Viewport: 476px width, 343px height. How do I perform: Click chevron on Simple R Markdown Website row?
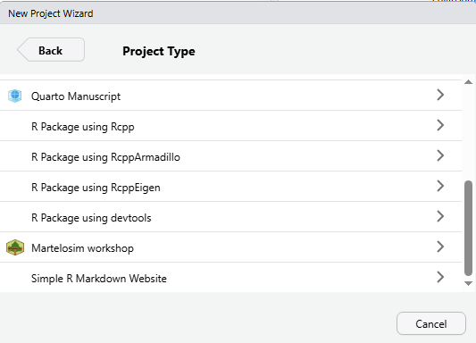point(440,277)
